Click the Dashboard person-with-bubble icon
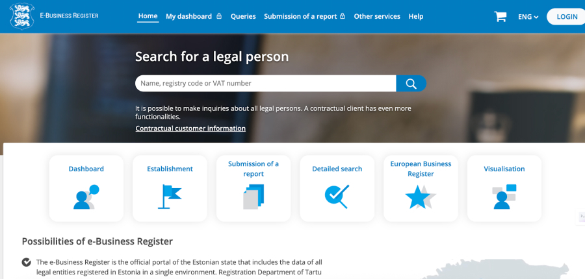 point(86,197)
